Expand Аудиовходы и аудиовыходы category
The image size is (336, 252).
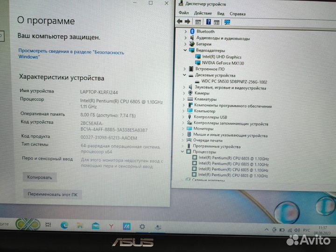pyautogui.click(x=185, y=38)
